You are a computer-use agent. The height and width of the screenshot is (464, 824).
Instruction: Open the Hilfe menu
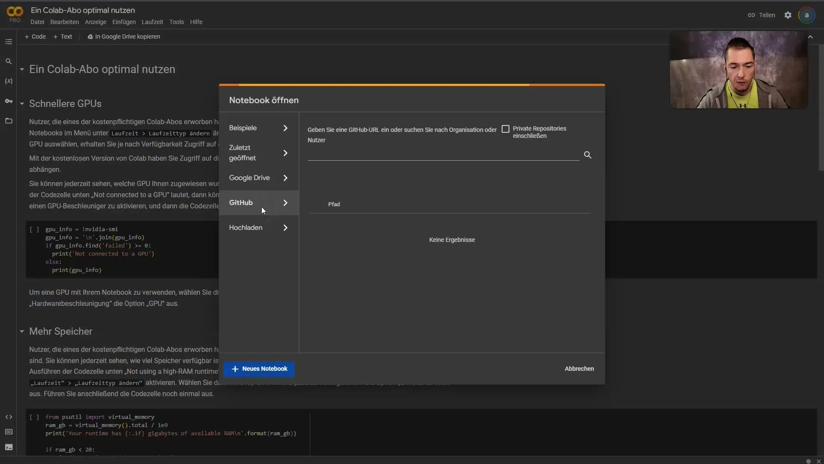click(196, 22)
